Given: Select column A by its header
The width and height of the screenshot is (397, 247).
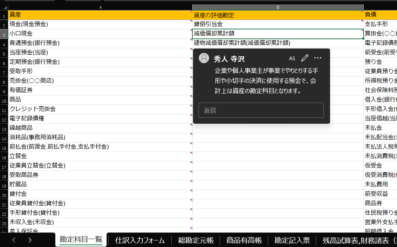Looking at the screenshot, I should click(x=100, y=7).
